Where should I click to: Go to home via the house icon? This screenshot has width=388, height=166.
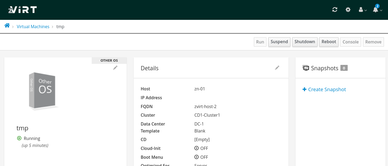(7, 25)
